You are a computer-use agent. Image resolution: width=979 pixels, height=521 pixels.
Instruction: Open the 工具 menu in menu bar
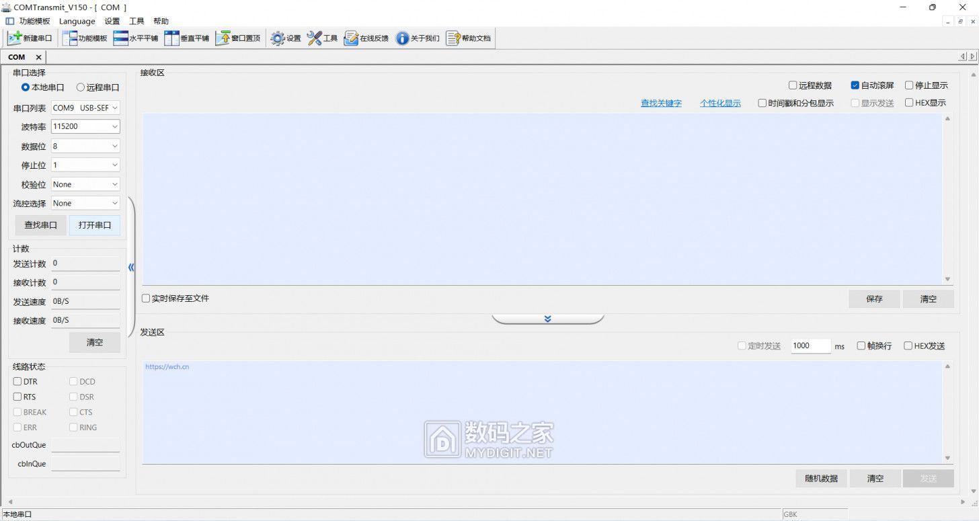tap(136, 21)
